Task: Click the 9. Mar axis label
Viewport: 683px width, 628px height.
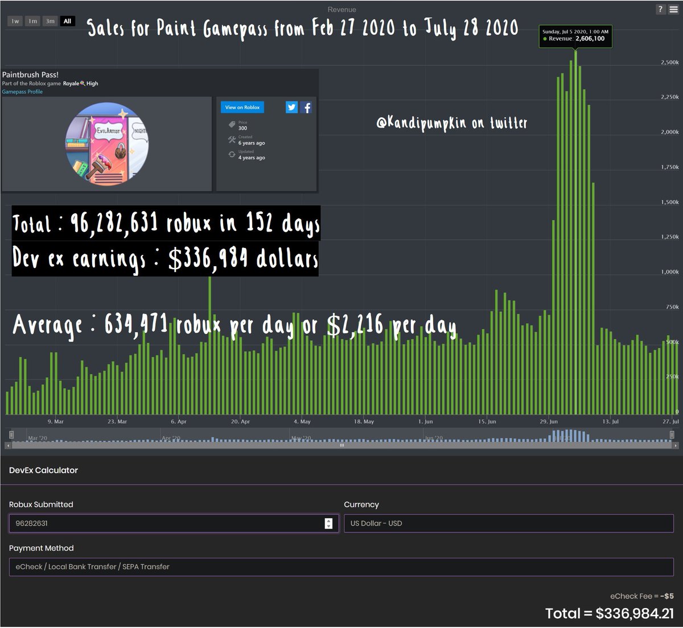Action: [56, 422]
